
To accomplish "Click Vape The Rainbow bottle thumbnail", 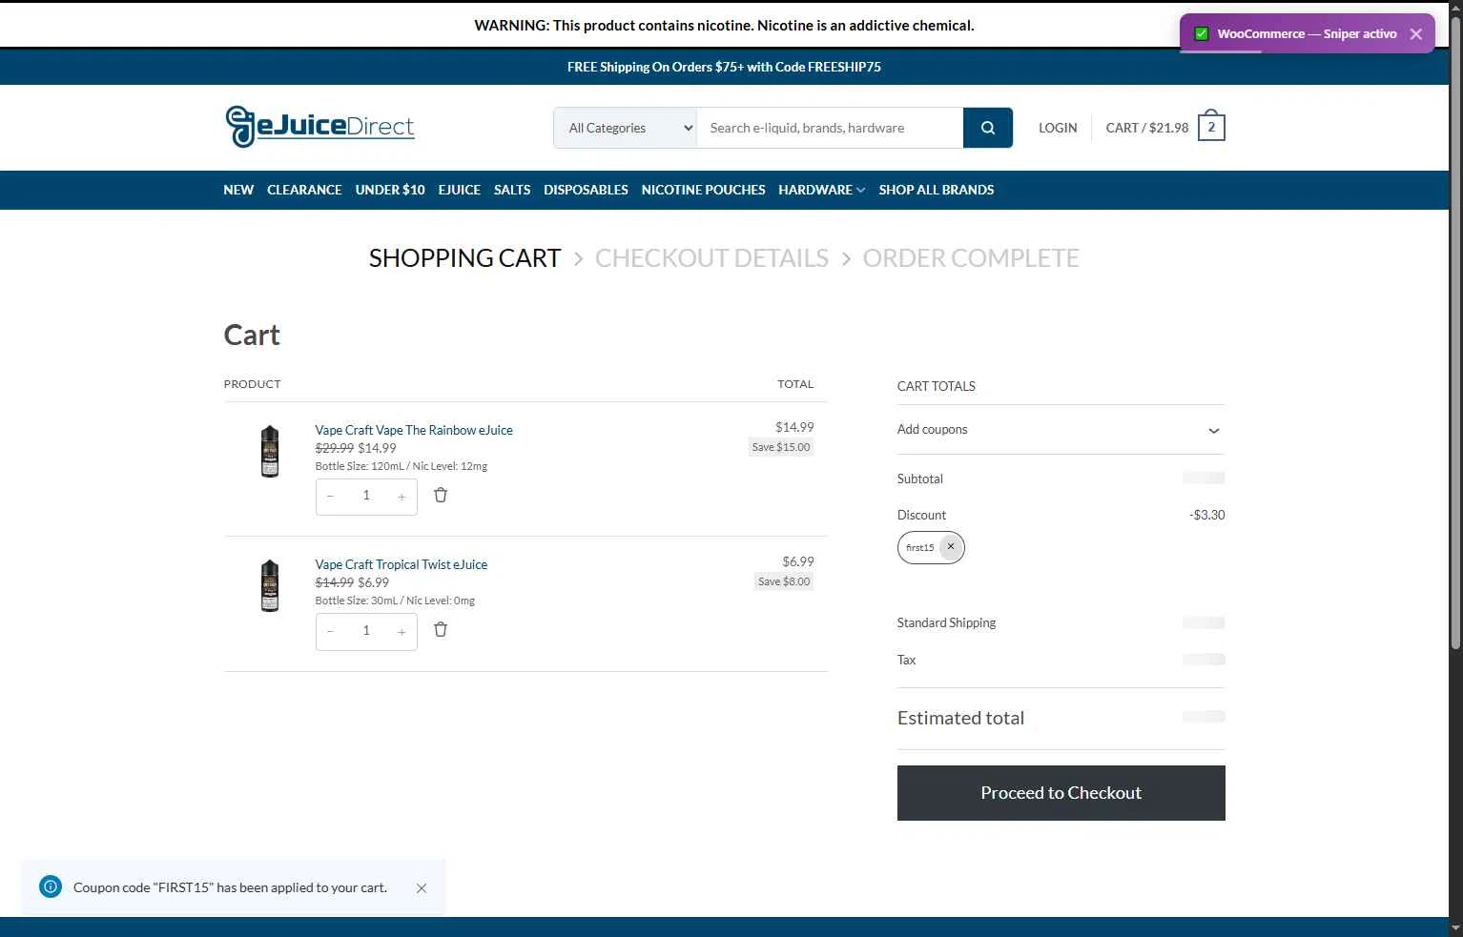I will 270,451.
